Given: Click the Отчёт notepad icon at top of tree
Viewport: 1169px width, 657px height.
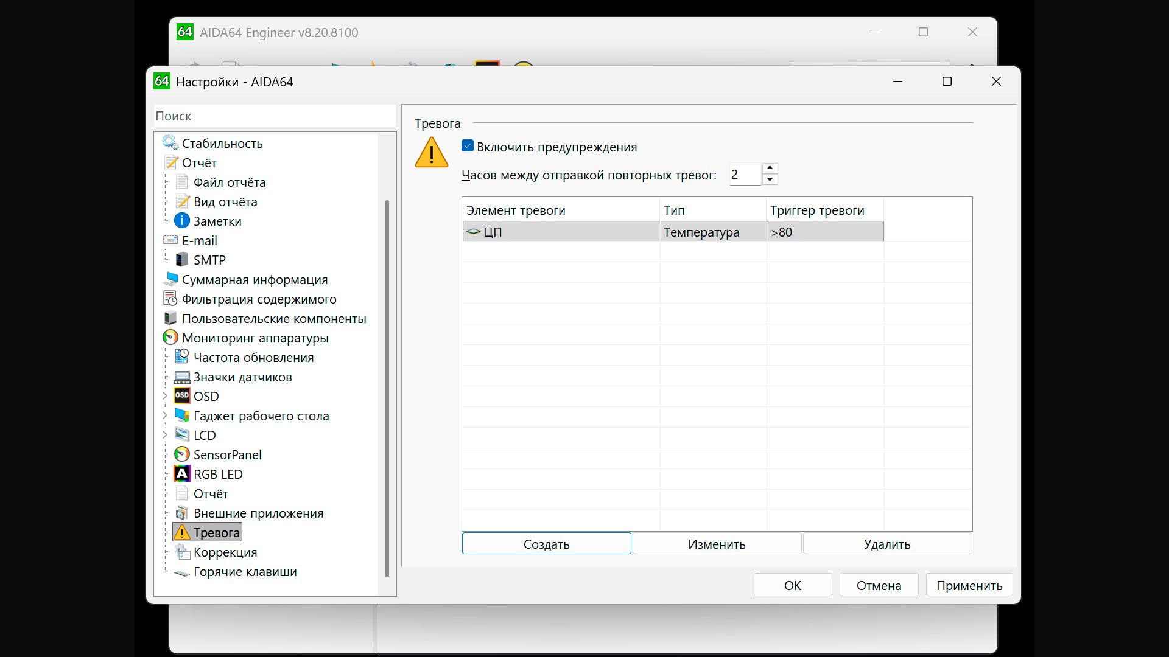Looking at the screenshot, I should 171,162.
